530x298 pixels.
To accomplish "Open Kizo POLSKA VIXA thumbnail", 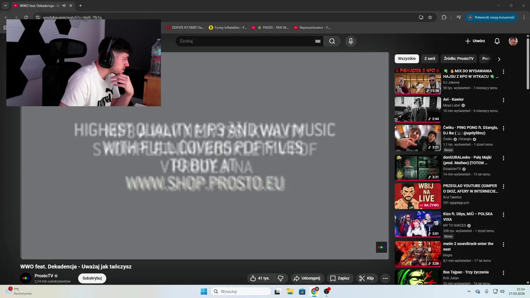I will 417,224.
